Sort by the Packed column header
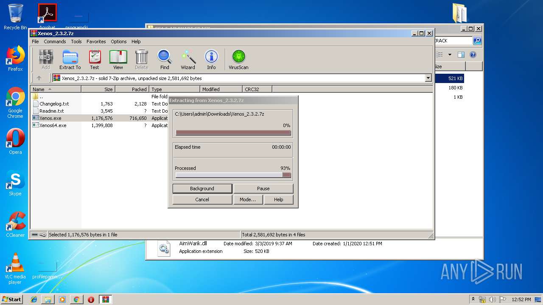The image size is (543, 305). [x=132, y=89]
